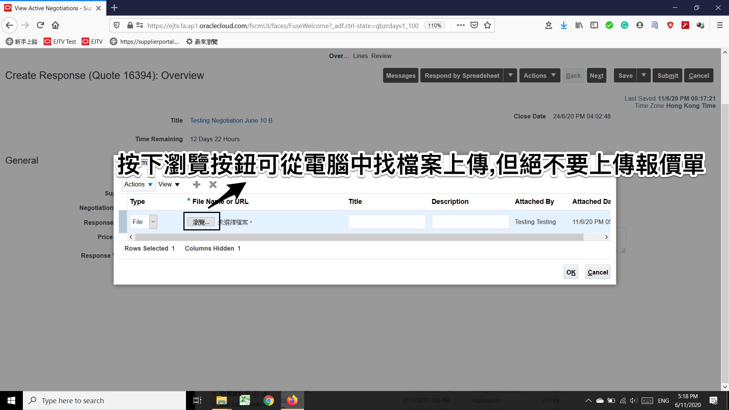The image size is (729, 410).
Task: Click the Save button
Action: pos(625,76)
